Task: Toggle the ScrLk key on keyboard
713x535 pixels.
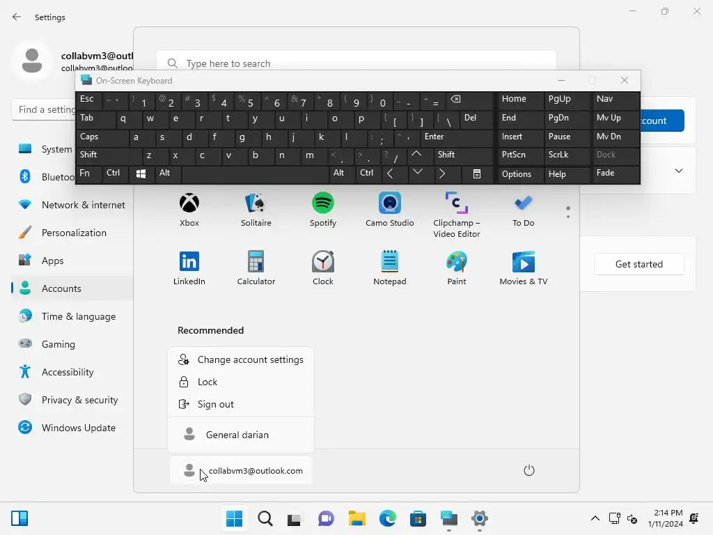Action: click(567, 155)
